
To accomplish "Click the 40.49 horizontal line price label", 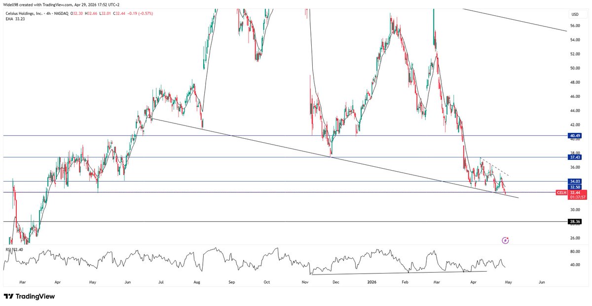I will tap(576, 136).
